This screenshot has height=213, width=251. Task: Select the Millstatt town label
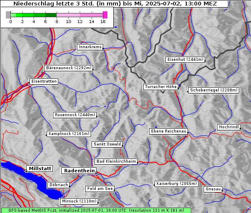tap(40, 169)
